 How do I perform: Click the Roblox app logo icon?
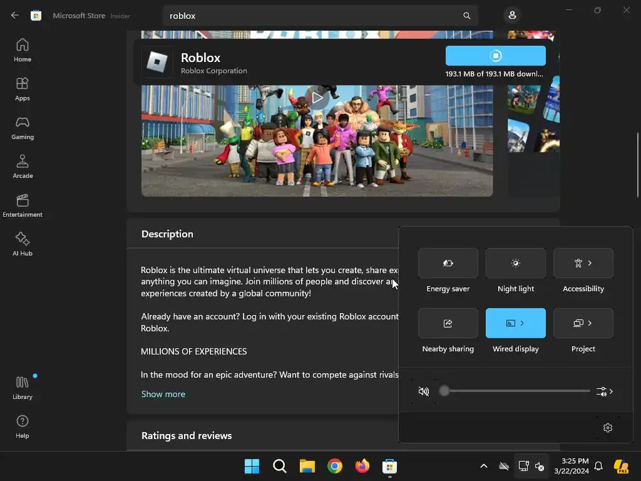point(157,62)
